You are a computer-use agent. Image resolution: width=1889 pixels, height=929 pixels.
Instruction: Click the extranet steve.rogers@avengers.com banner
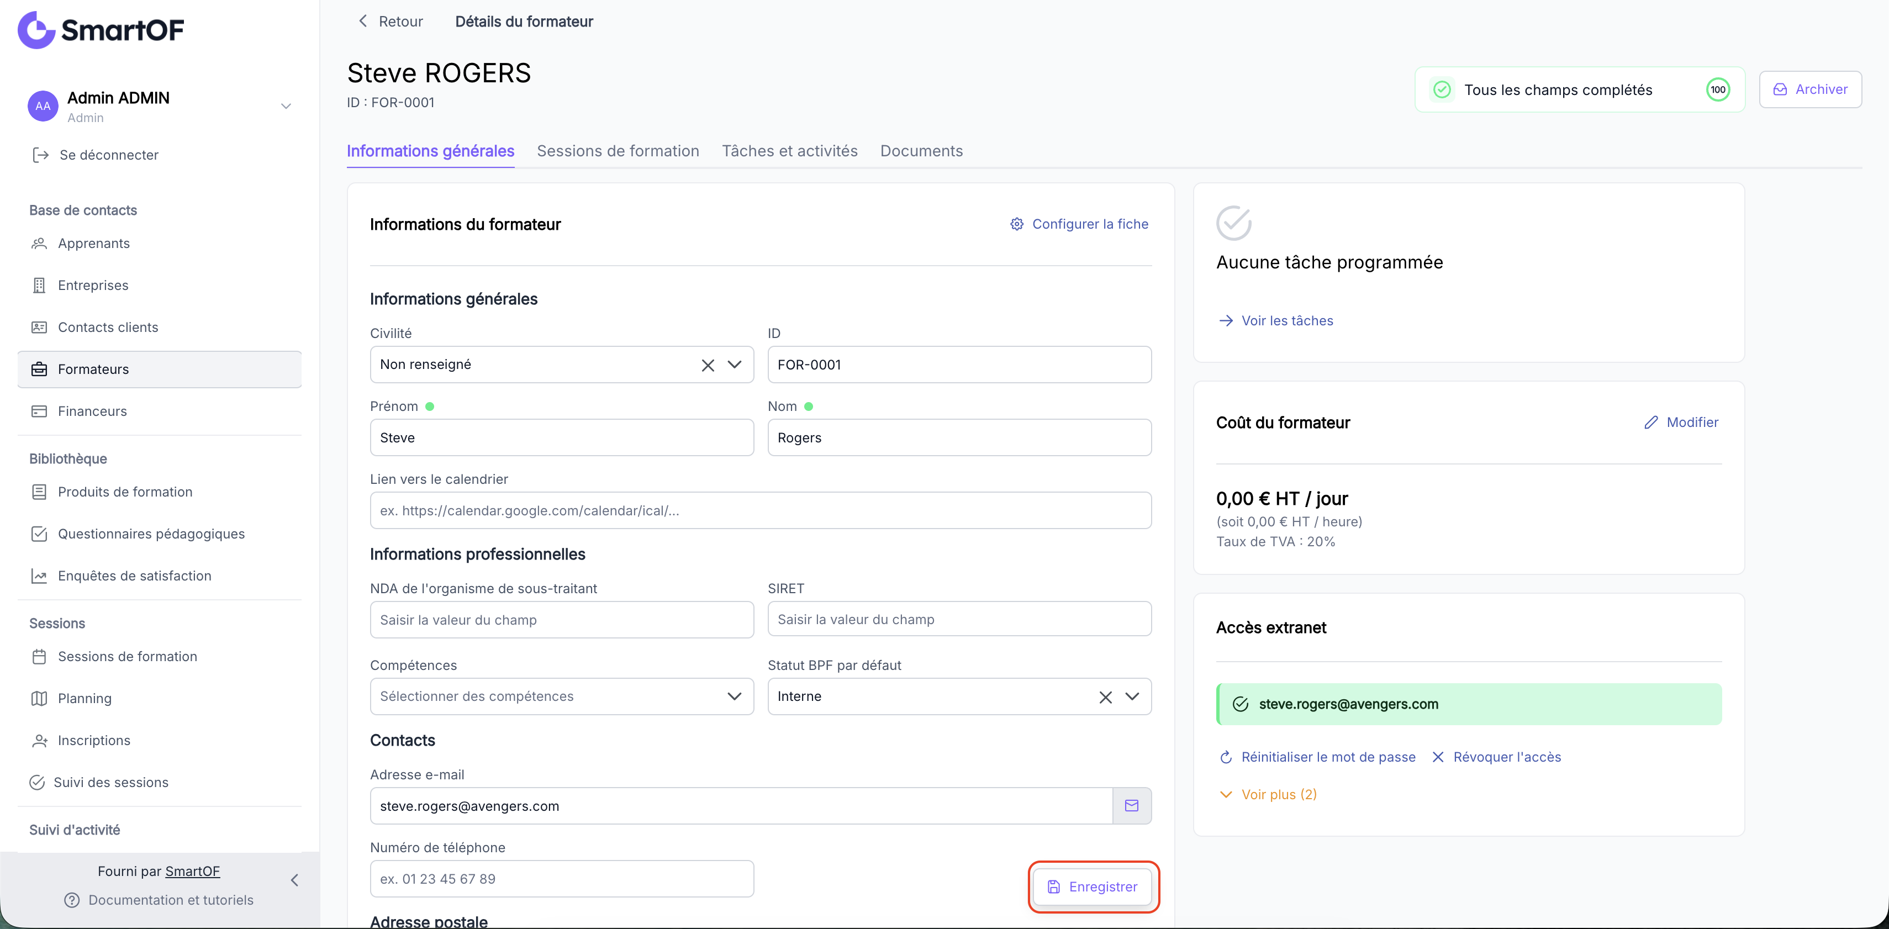click(1469, 704)
